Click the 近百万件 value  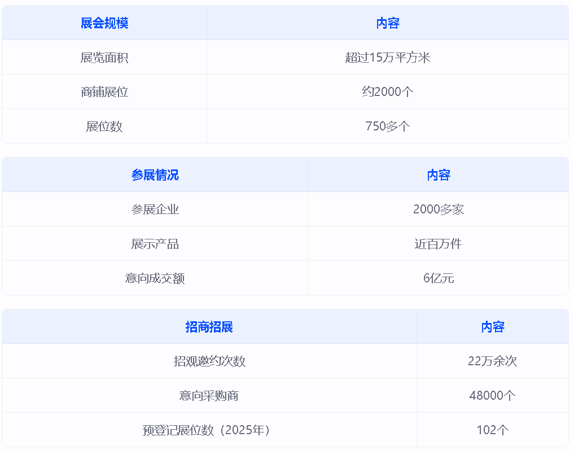point(438,244)
